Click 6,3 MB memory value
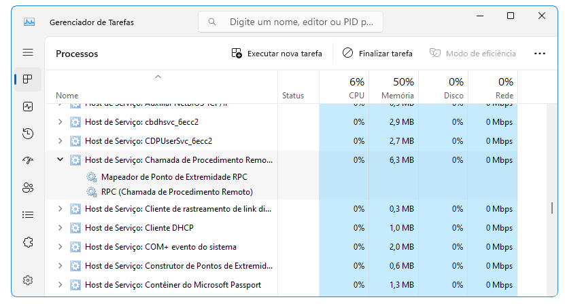Viewport: 565px width, 306px height. [401, 160]
